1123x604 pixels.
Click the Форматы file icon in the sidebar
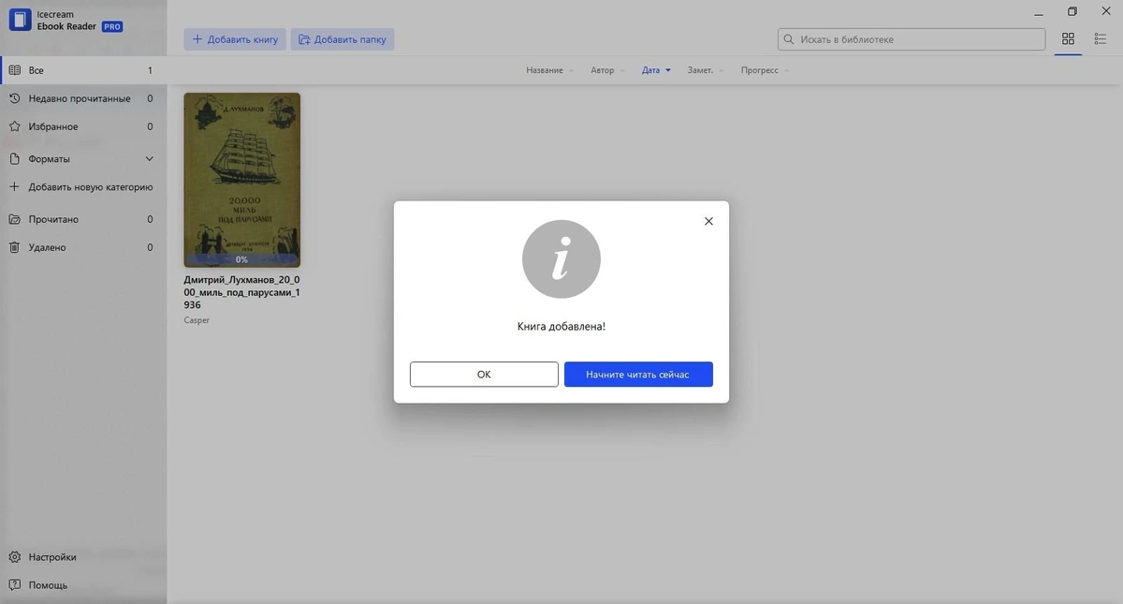tap(14, 159)
